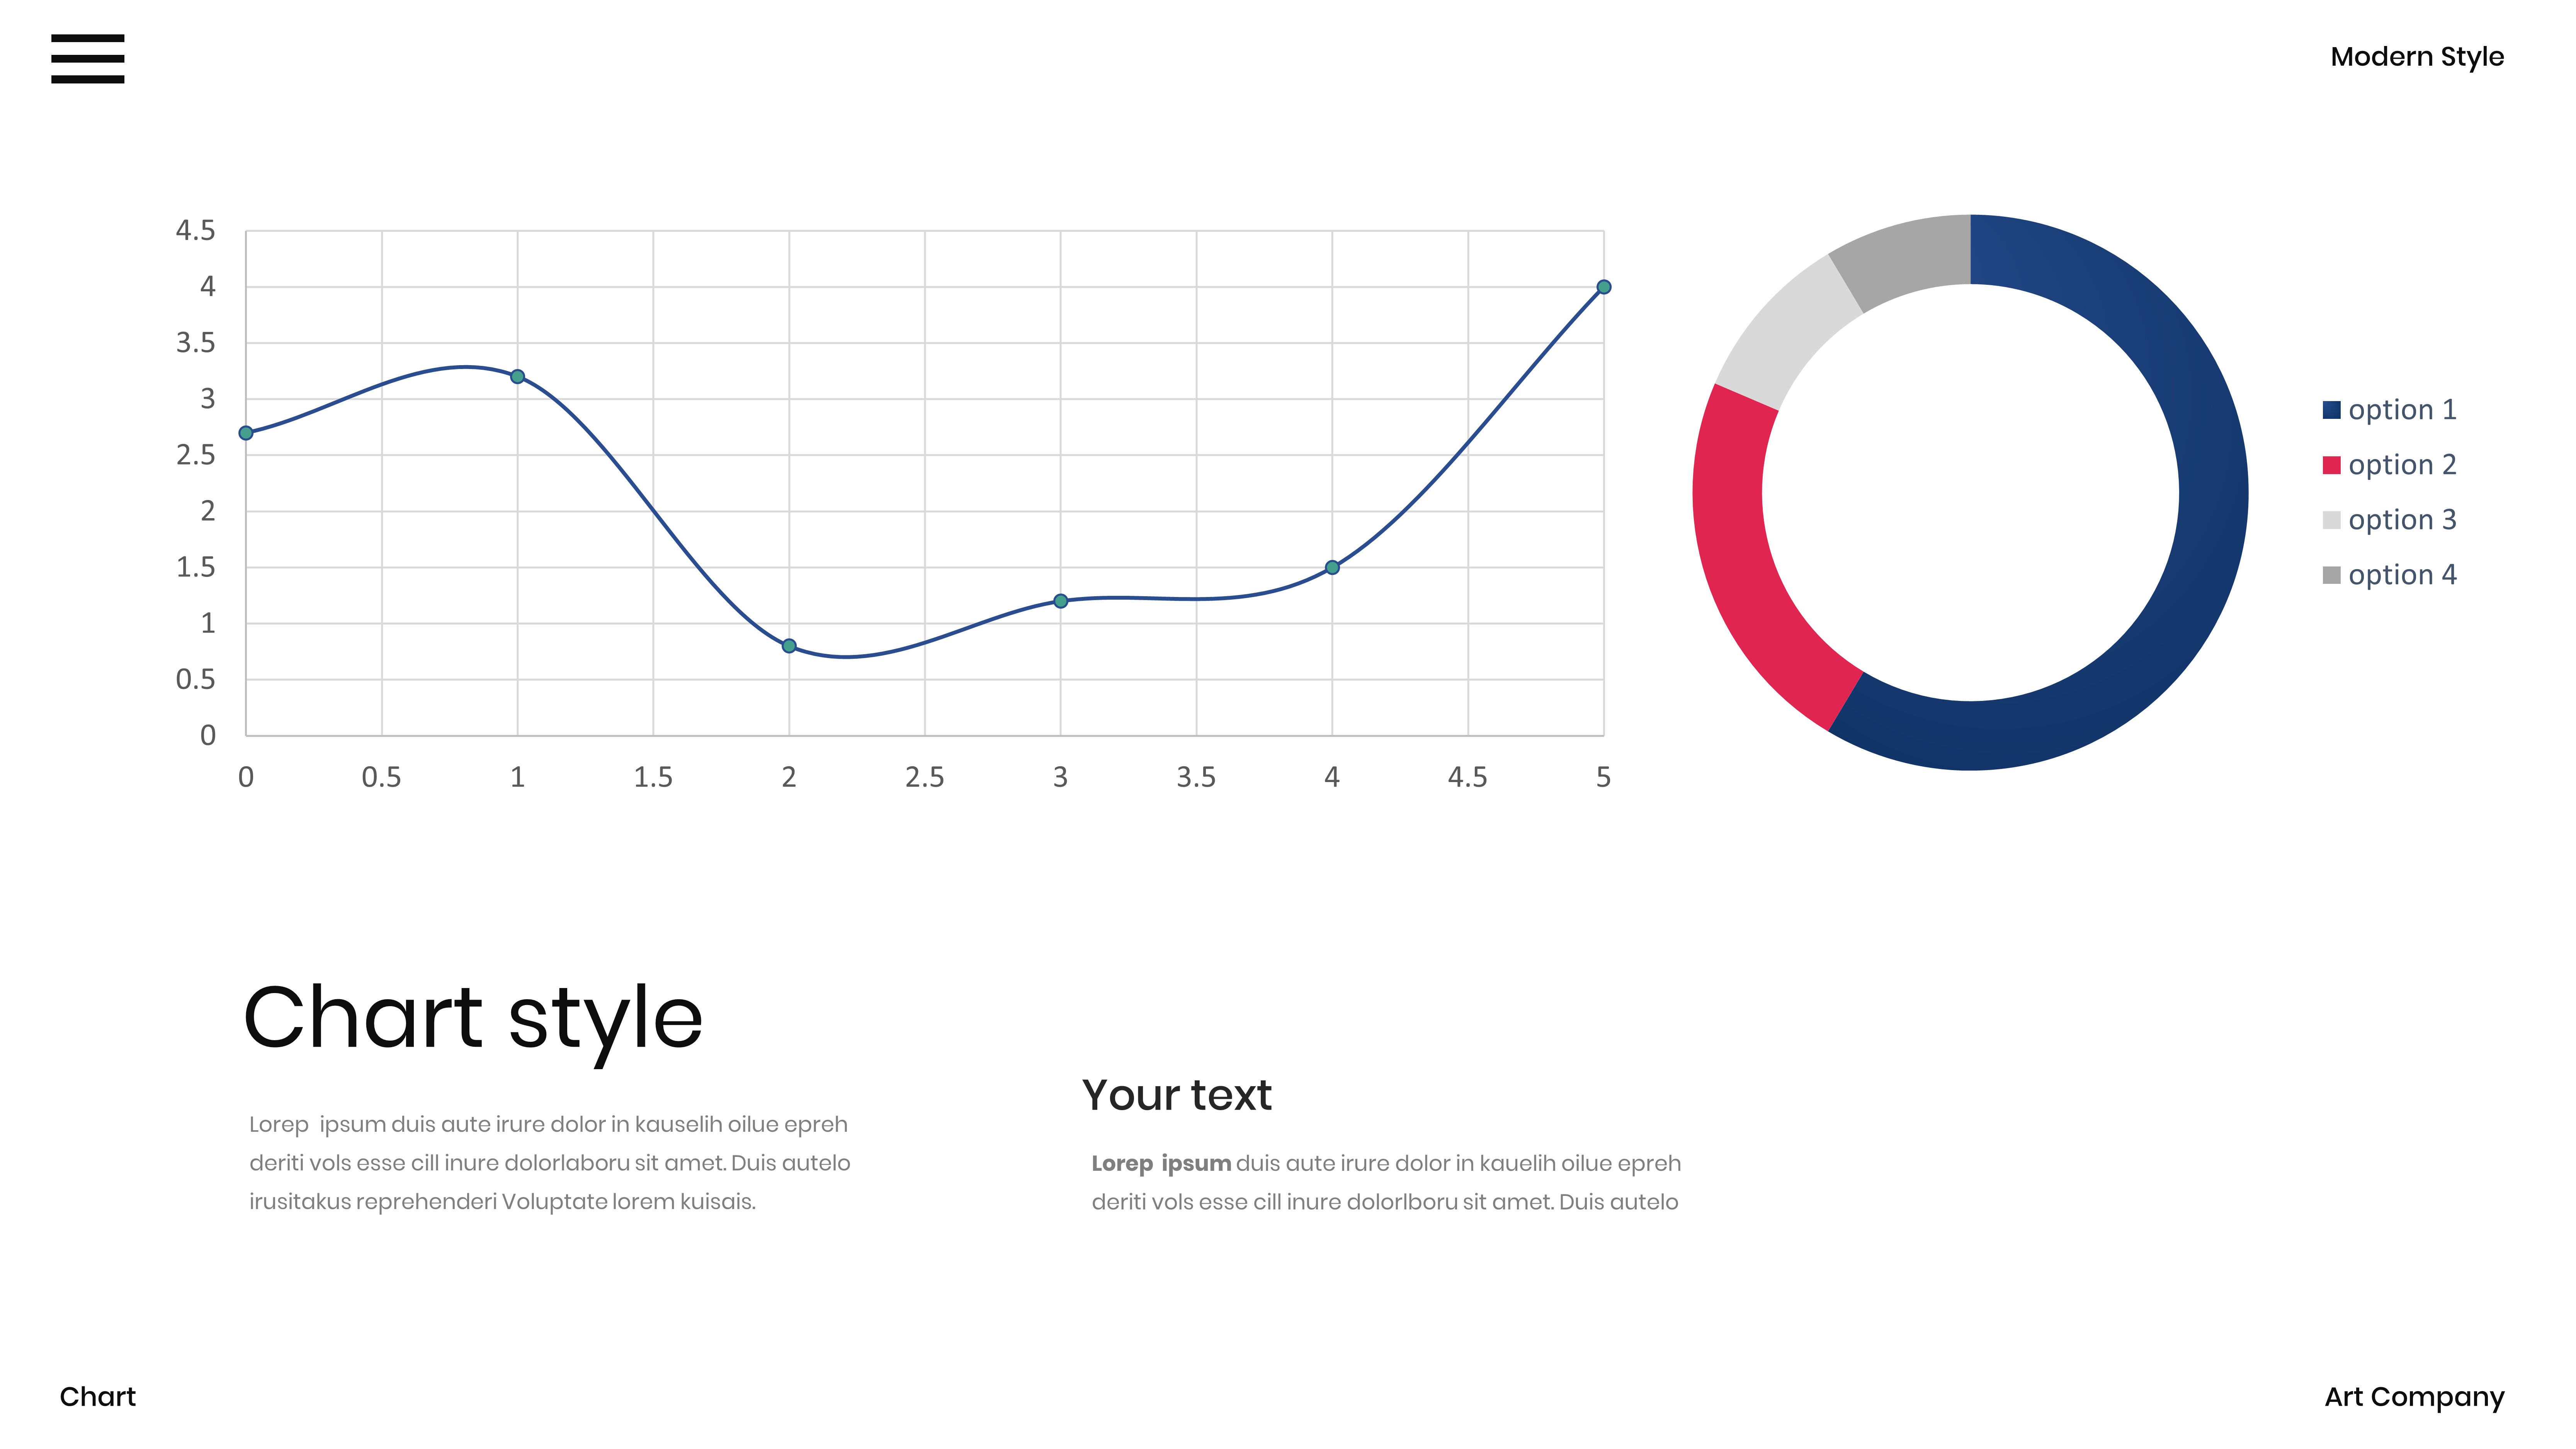Screen dimensions: 2576x1449
Task: Select the option 1 legend label
Action: coord(2402,410)
